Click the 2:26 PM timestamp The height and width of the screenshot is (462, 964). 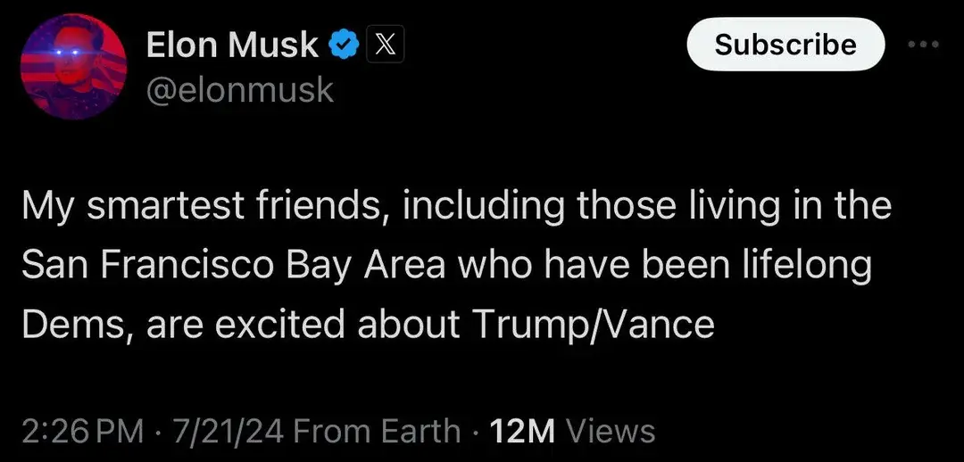(x=83, y=432)
